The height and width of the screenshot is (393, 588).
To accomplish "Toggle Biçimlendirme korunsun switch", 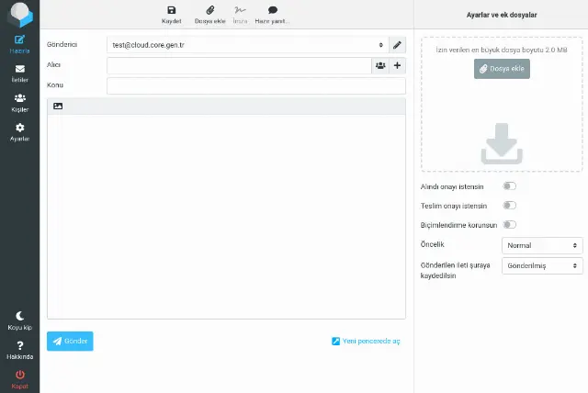I will [x=509, y=224].
